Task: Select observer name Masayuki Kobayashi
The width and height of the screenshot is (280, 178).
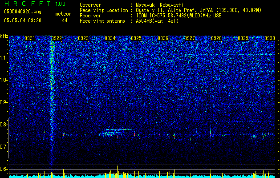Action: click(160, 5)
